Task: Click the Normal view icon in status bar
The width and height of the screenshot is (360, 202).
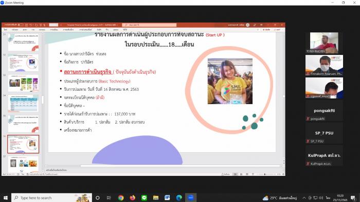Action: pos(235,174)
